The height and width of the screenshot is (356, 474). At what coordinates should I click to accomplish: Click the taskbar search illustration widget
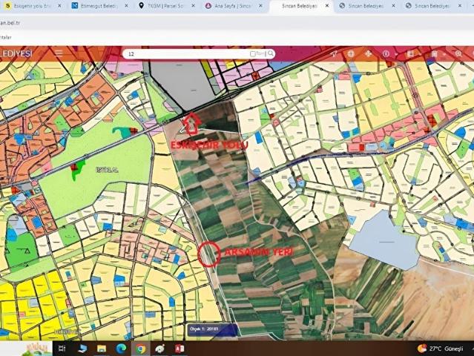tap(36, 349)
